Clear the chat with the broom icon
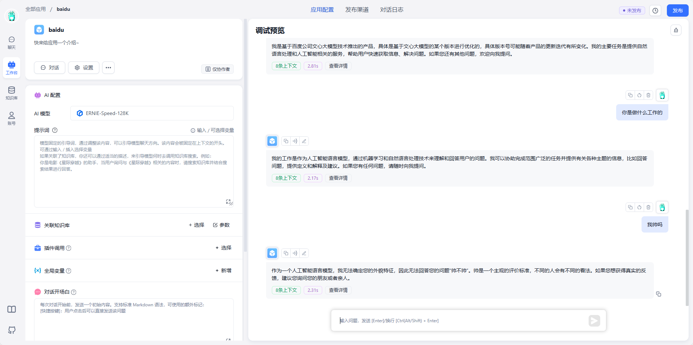693x345 pixels. pos(676,30)
